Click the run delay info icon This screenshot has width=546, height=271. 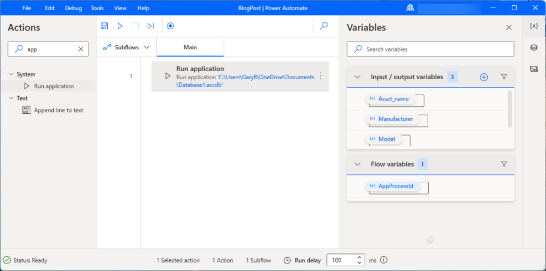[384, 260]
